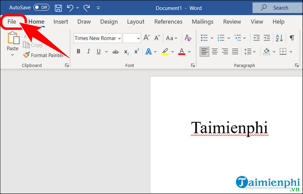Click the Paste clipboard icon
Viewport: 303px width, 194px height.
[13, 38]
